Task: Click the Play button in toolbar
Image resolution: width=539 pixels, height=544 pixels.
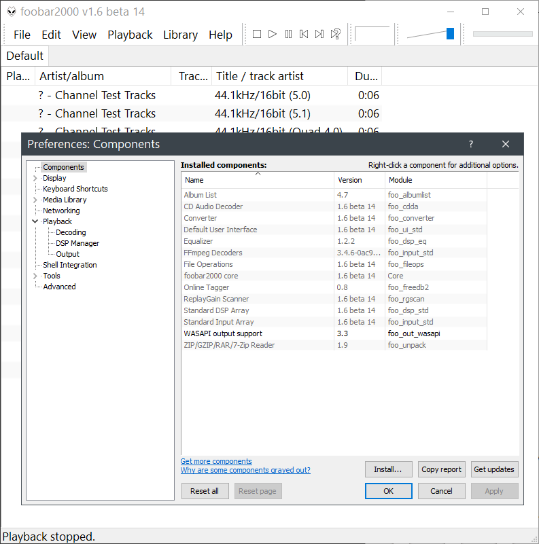Action: click(x=273, y=34)
